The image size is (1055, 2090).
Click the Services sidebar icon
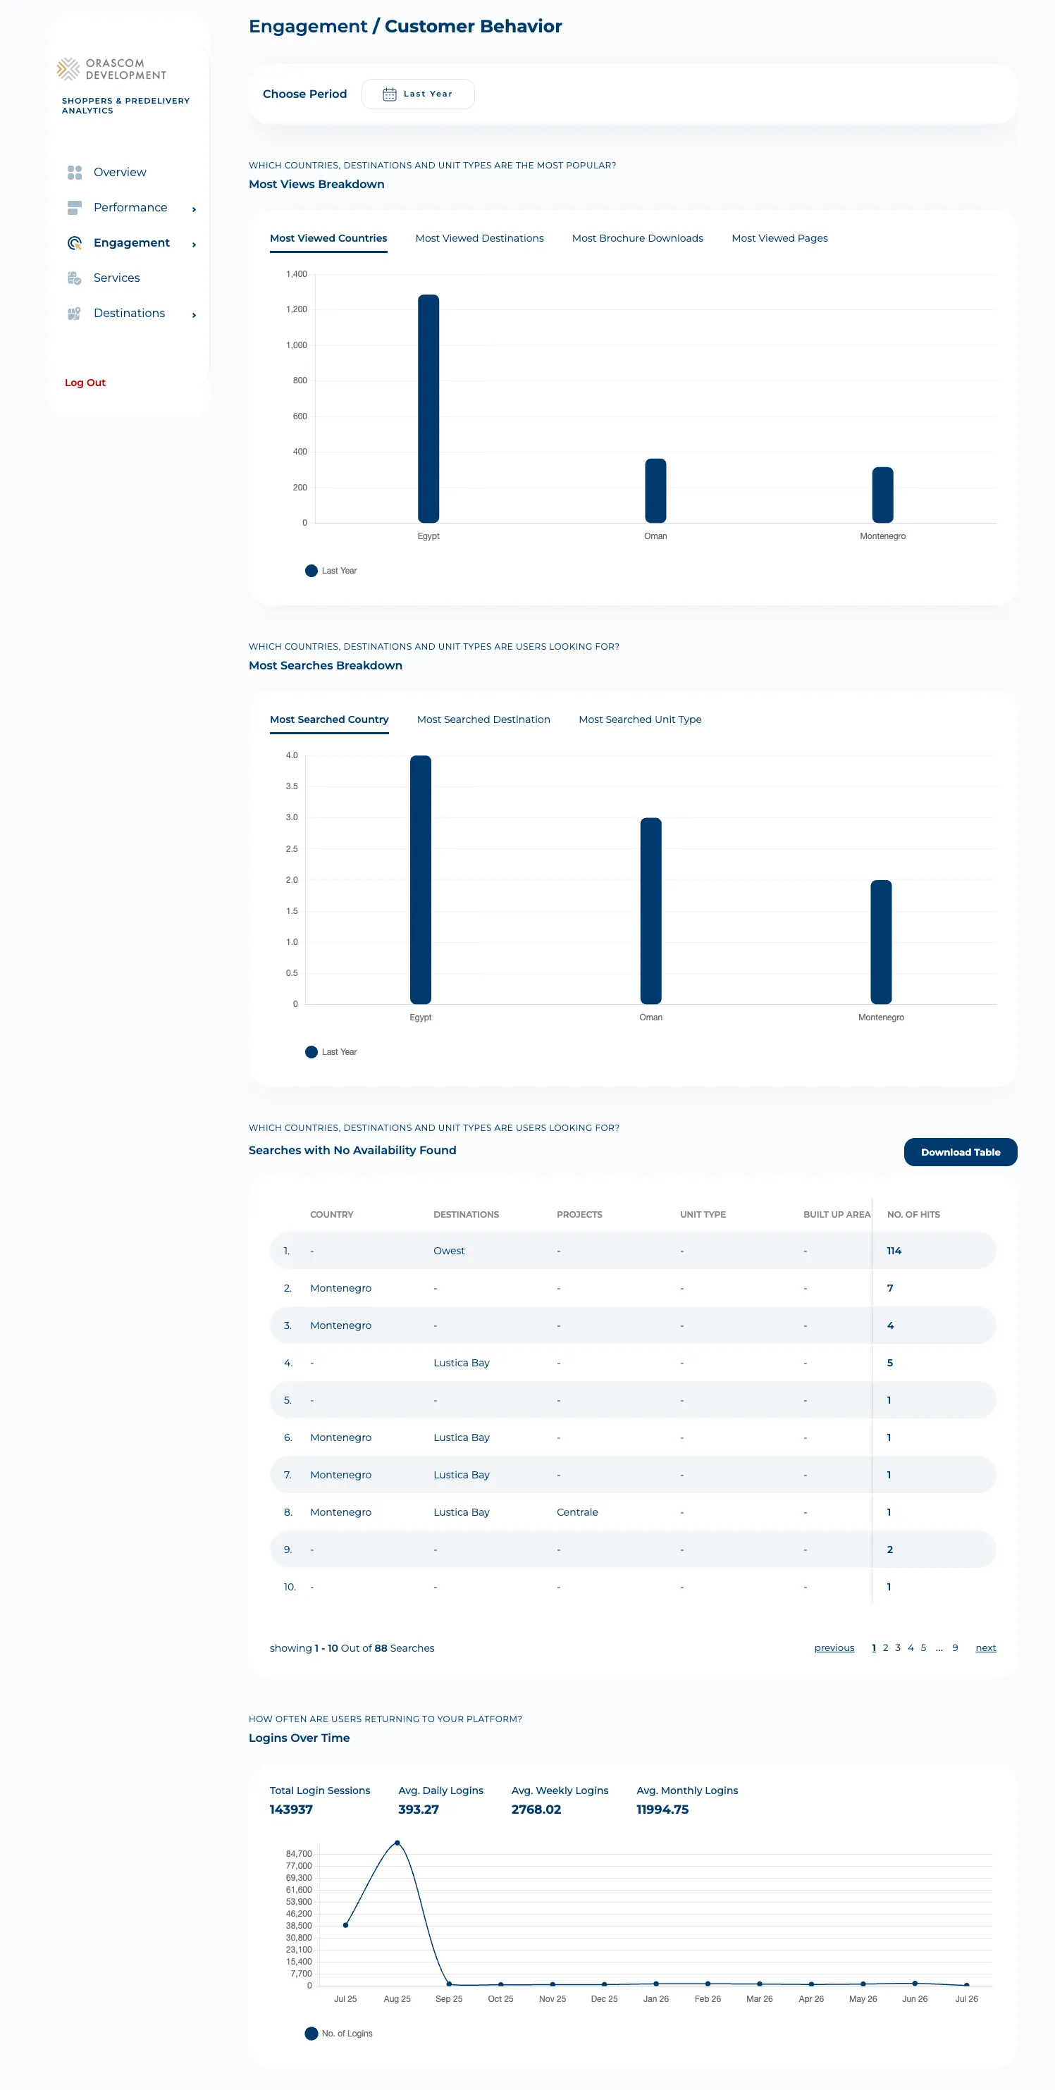(75, 278)
